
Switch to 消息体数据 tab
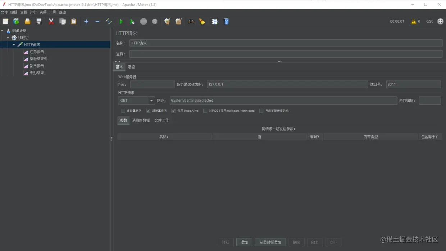[x=141, y=120]
